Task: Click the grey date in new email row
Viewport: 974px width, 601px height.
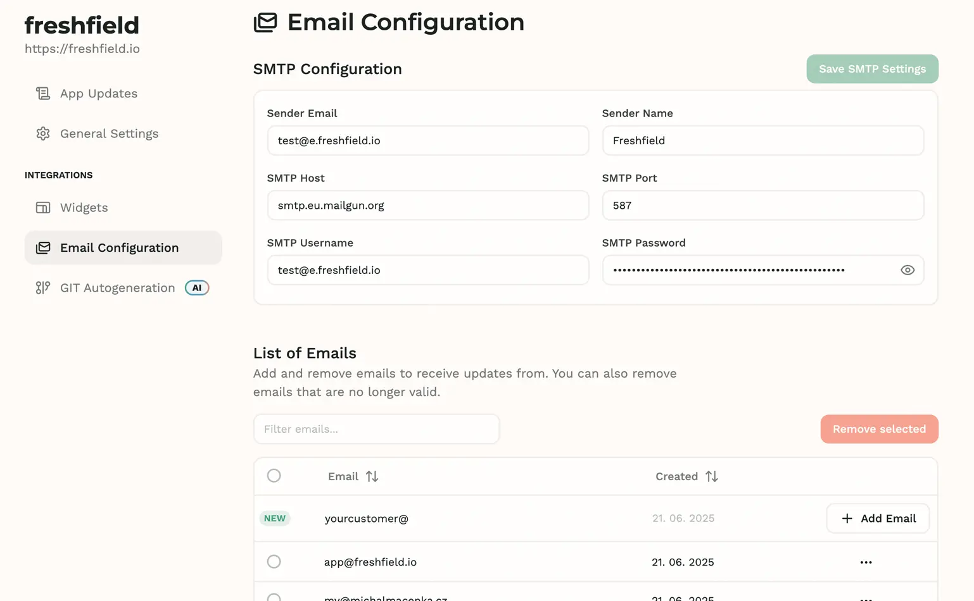Action: pos(683,519)
